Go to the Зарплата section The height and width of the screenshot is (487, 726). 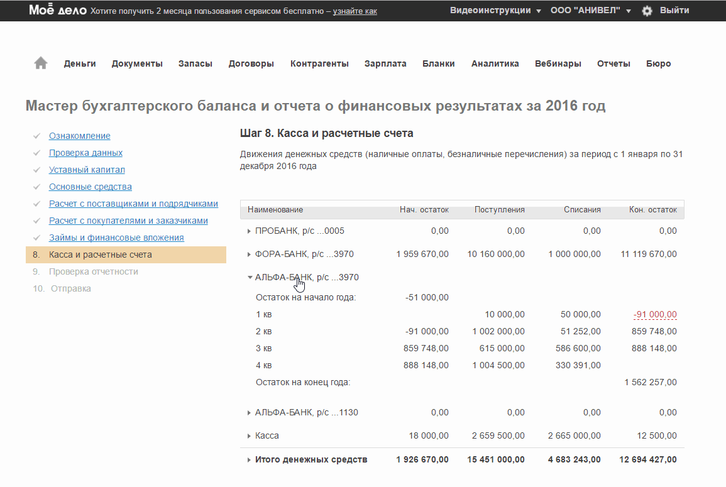tap(385, 63)
